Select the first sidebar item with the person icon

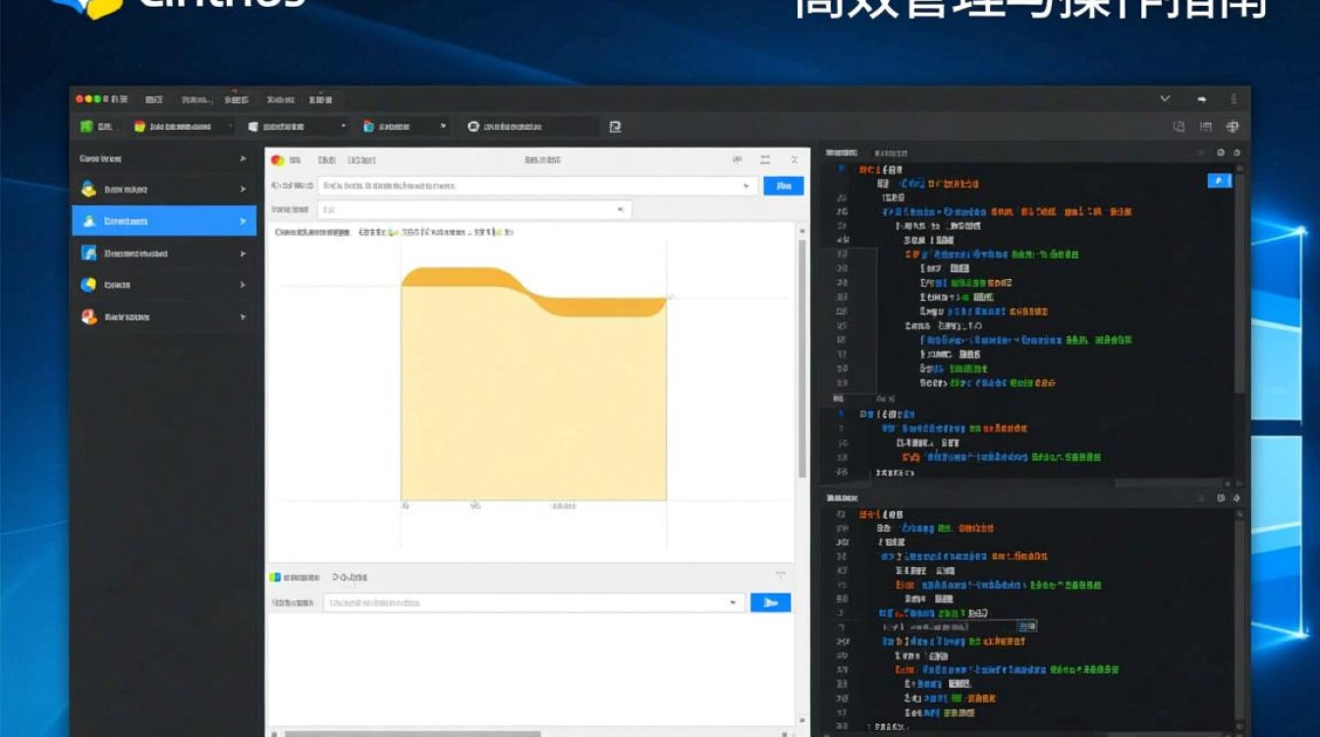point(163,189)
